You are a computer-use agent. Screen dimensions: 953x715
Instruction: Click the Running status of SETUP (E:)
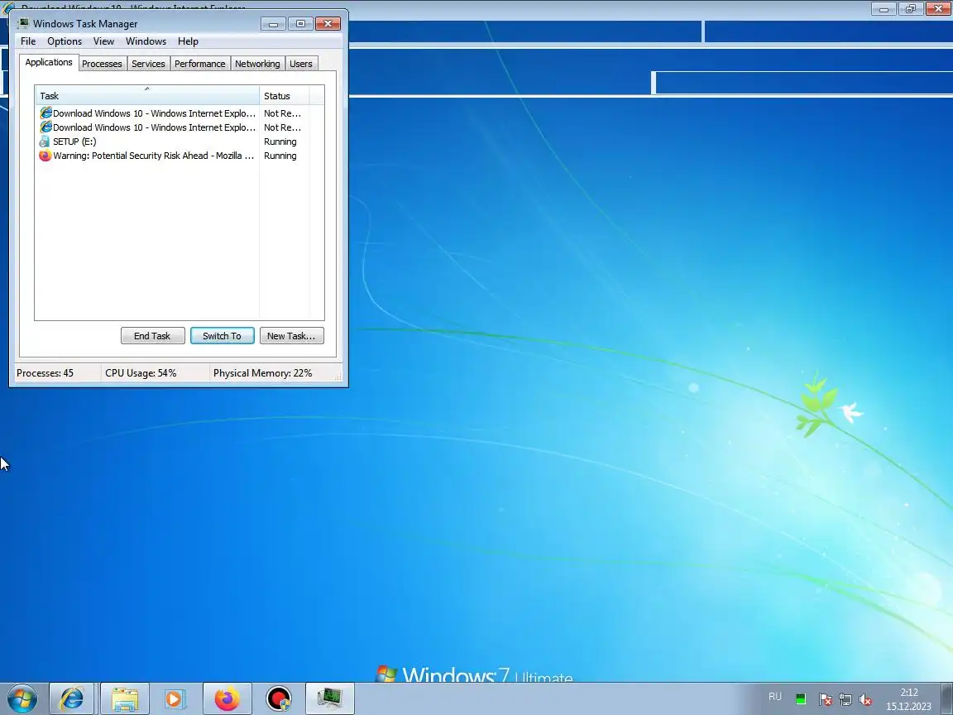point(280,142)
